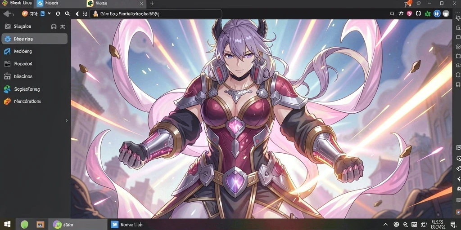Click the gear icon atop right strip
The height and width of the screenshot is (230, 461).
point(458,18)
